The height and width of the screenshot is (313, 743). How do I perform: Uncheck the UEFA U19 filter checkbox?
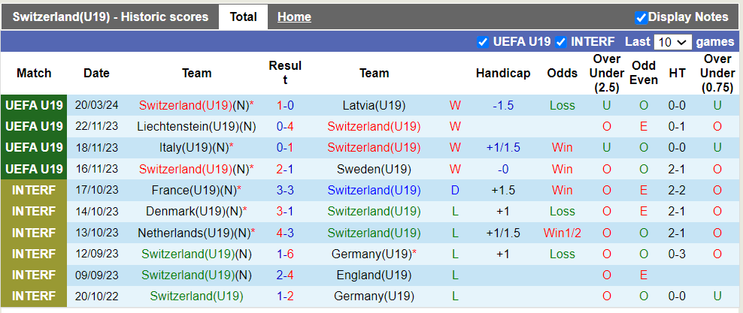coord(483,42)
